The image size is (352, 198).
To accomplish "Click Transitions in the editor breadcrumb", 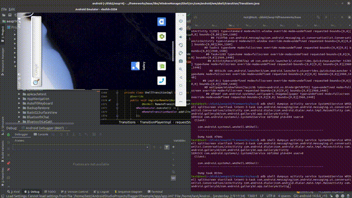I will click(127, 122).
